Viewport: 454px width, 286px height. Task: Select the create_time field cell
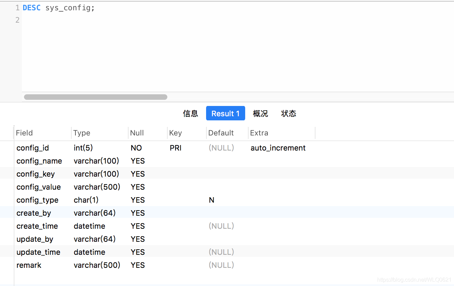click(x=37, y=226)
